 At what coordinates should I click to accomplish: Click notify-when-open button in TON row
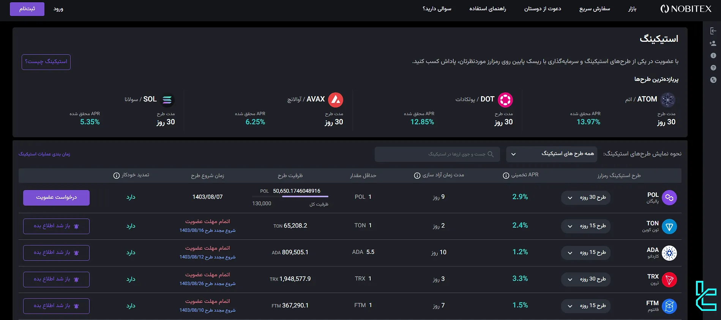56,226
